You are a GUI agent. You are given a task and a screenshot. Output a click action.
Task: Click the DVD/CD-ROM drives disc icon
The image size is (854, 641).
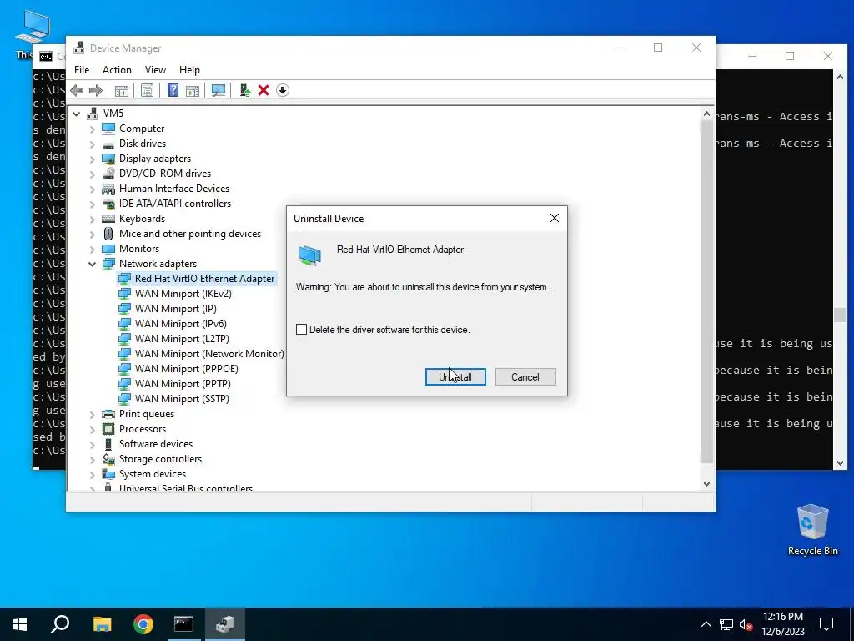[x=108, y=174]
